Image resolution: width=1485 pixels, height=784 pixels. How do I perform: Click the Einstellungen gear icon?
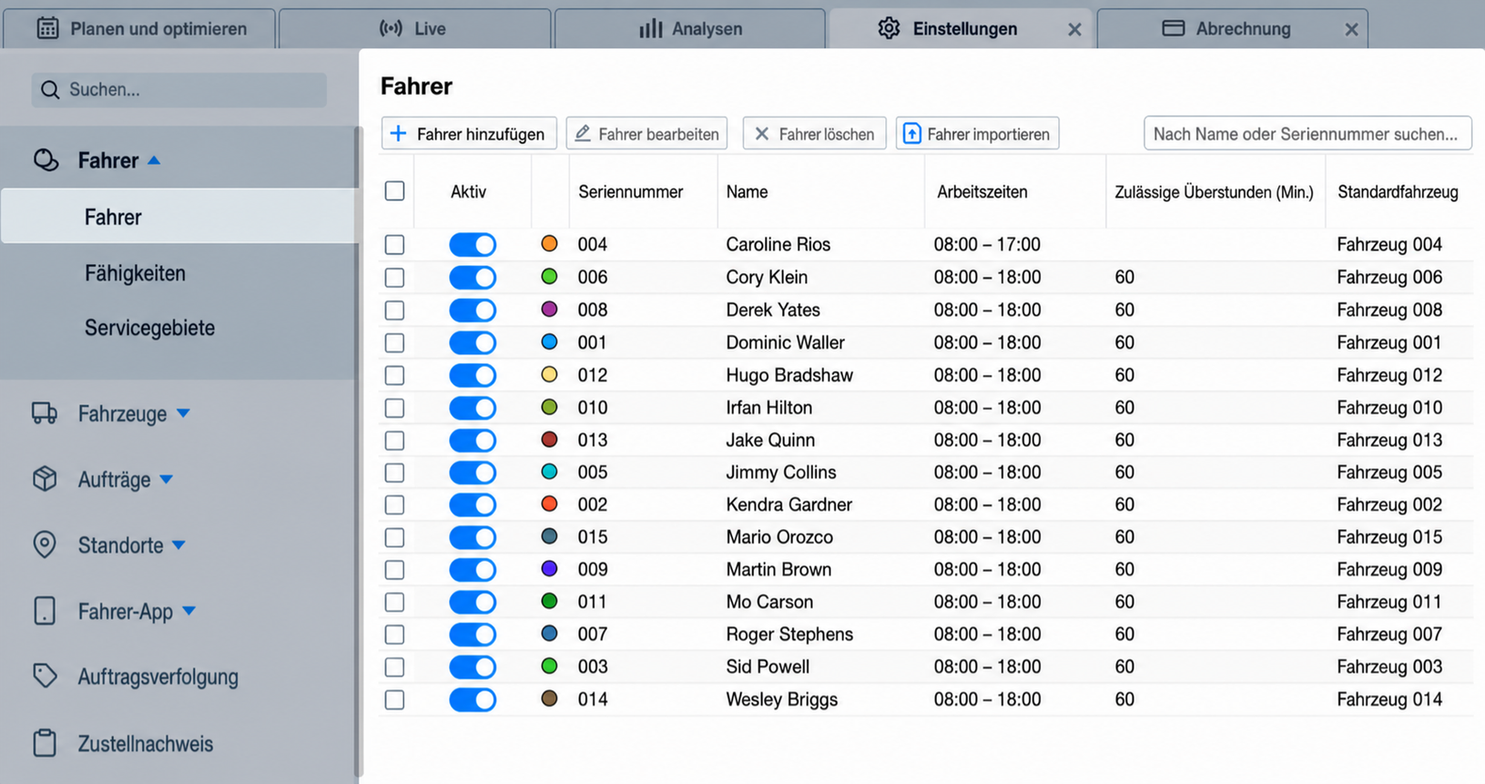[889, 28]
